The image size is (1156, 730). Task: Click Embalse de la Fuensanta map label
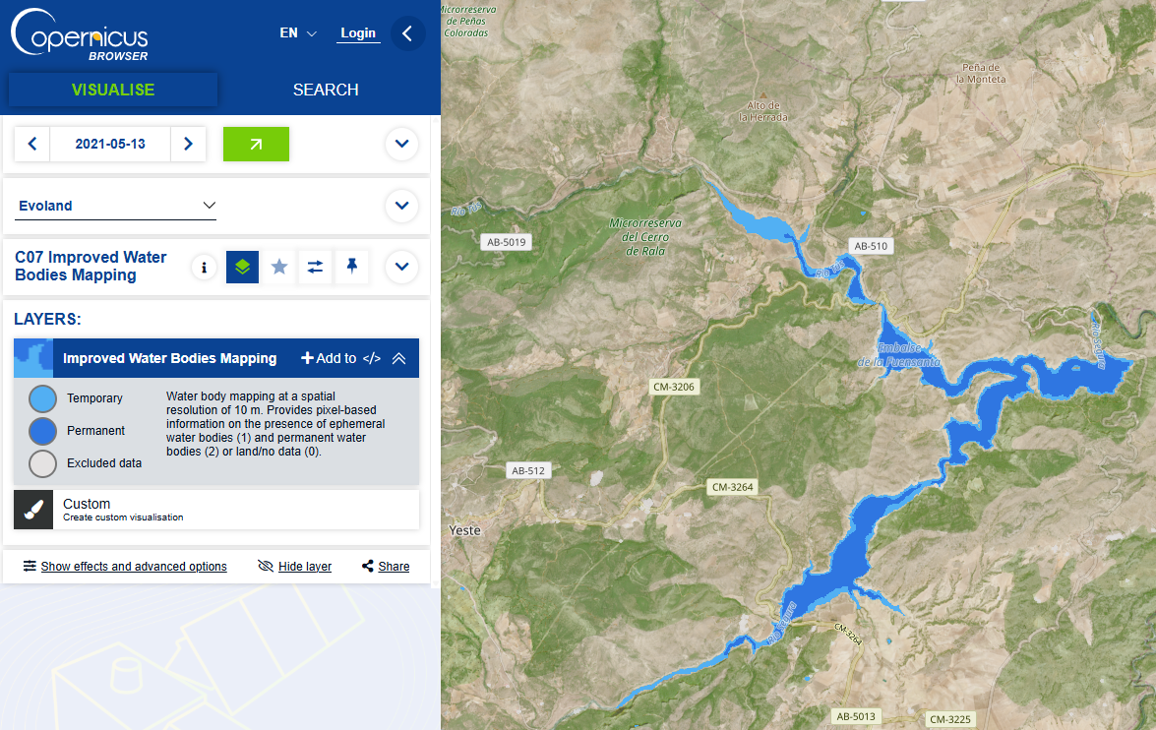(x=898, y=355)
